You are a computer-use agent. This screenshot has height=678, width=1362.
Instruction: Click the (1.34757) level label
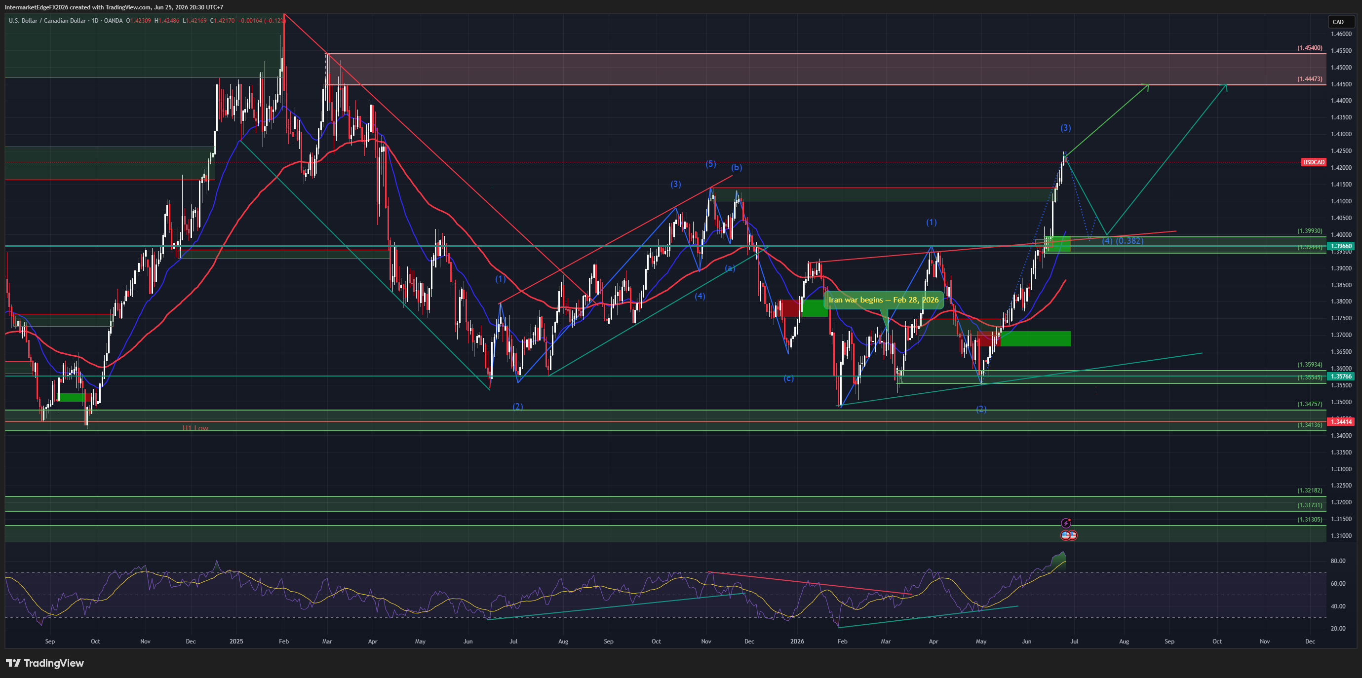(1309, 404)
